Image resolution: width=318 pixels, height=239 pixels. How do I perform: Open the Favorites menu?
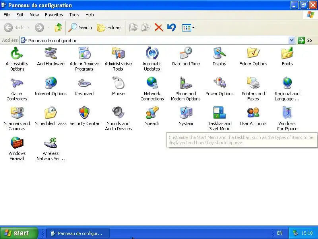[x=54, y=15]
